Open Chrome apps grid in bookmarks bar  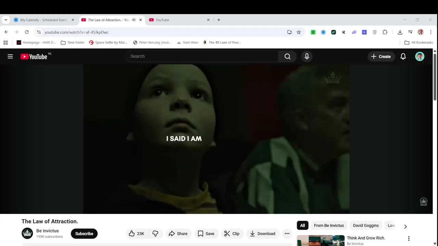point(5,43)
